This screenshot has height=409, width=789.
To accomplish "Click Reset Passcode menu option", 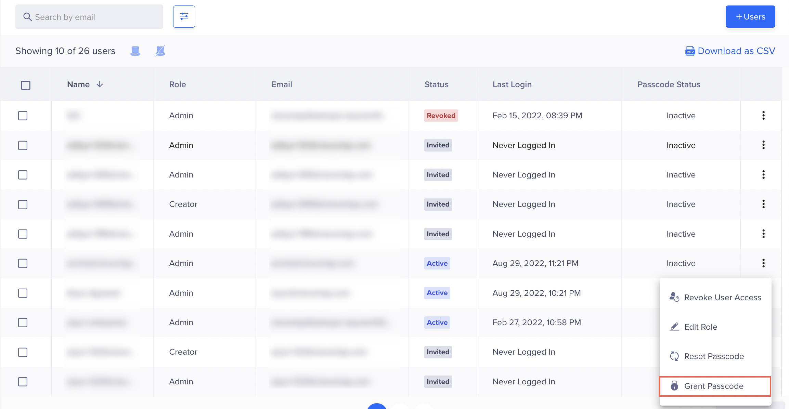I will click(x=714, y=356).
